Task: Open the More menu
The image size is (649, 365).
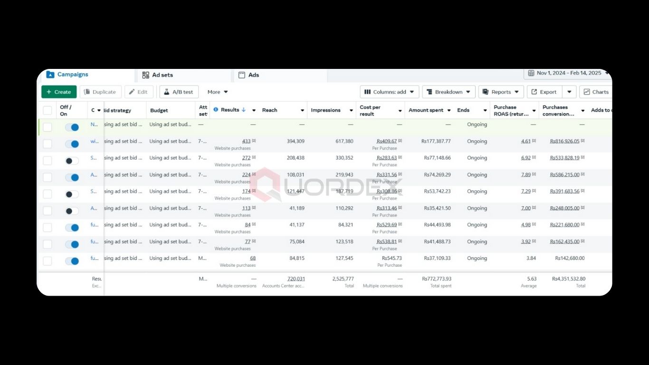Action: [218, 92]
